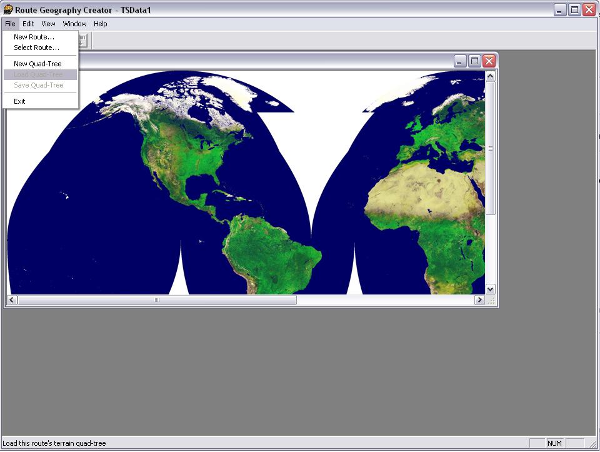Click on North America in the map
Viewport: 600px width, 452px height.
(x=181, y=156)
